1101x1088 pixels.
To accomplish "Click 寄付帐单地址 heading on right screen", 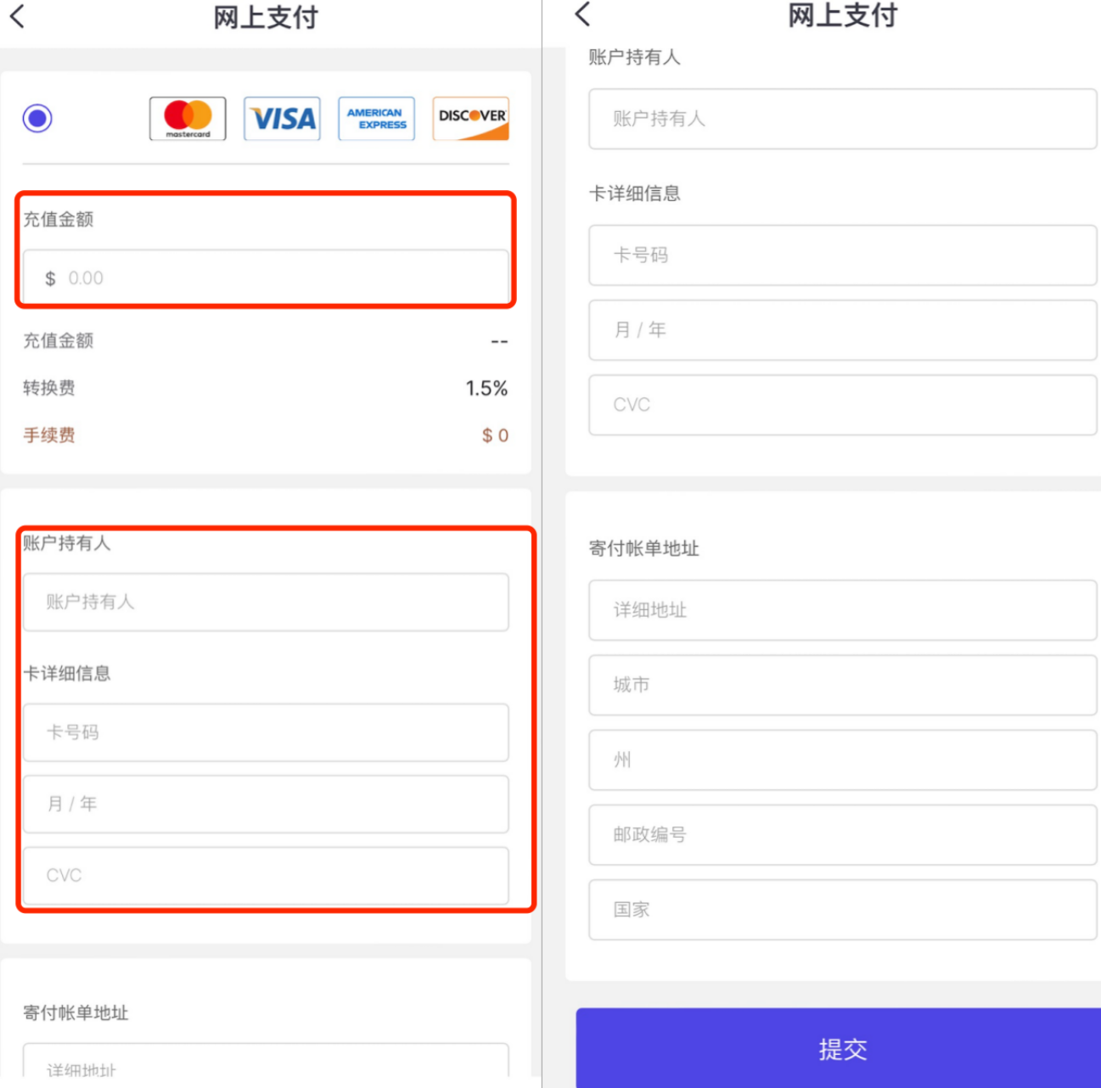I will click(x=644, y=548).
